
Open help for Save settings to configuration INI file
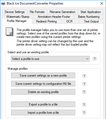[x=84, y=84]
